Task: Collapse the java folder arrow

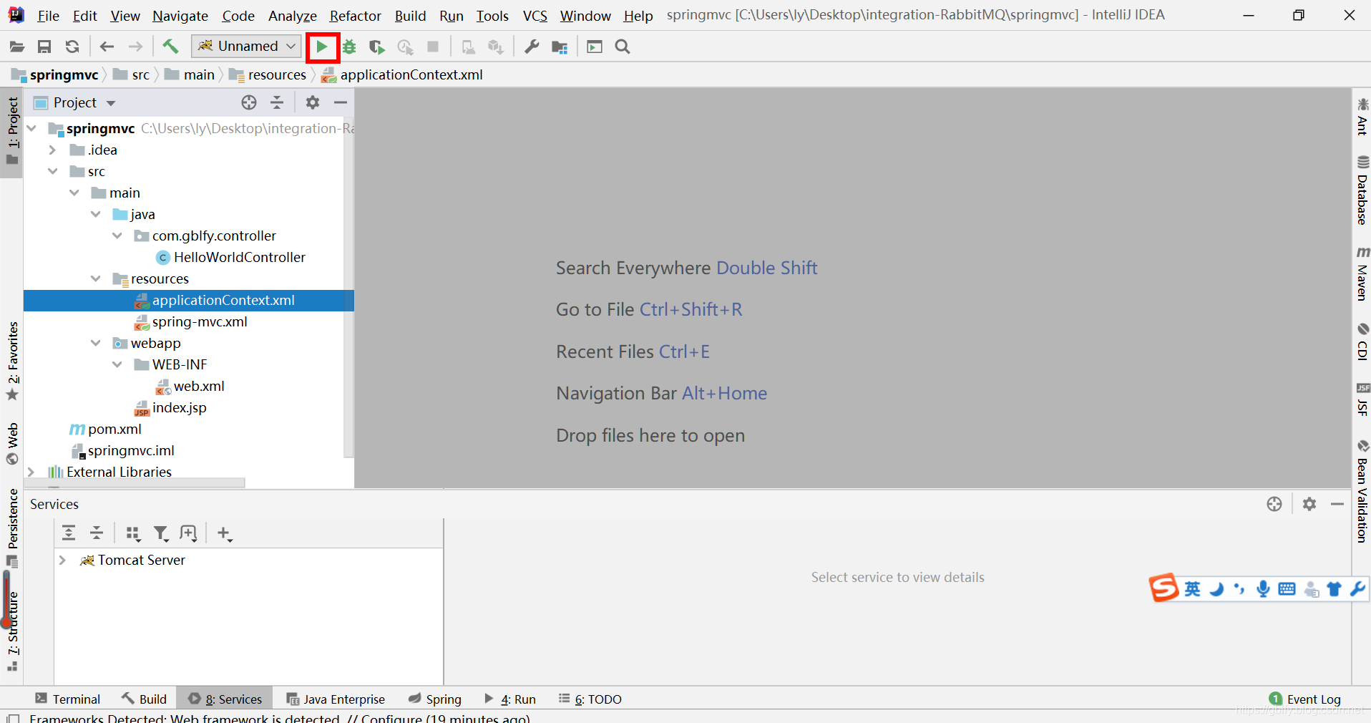Action: click(x=95, y=214)
